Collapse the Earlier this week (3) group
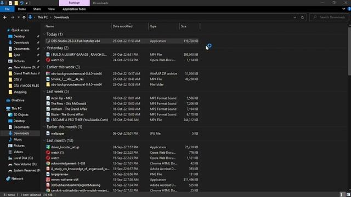Image resolution: width=351 pixels, height=197 pixels. [x=44, y=67]
